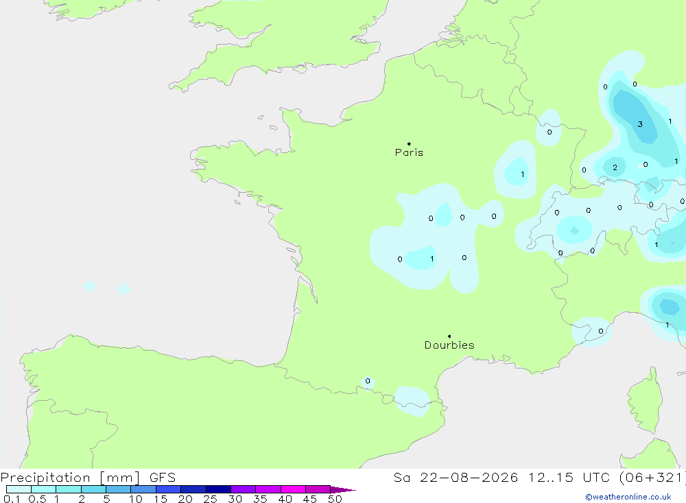Image resolution: width=686 pixels, height=503 pixels.
Task: Click the 35–40 mm violet legend swatch
Action: pos(268,489)
